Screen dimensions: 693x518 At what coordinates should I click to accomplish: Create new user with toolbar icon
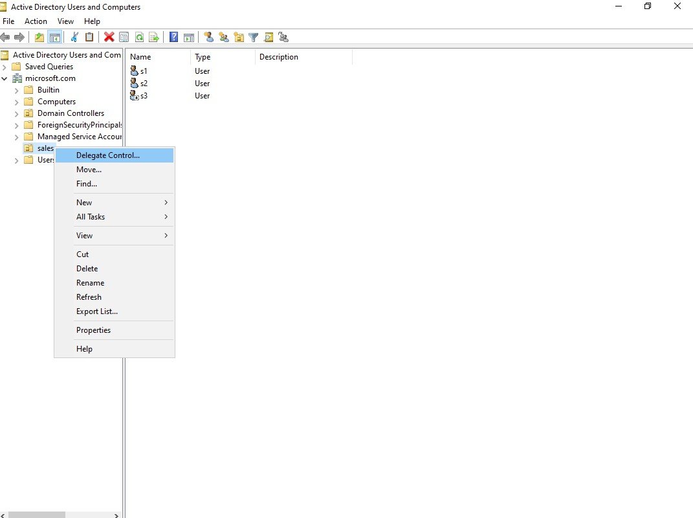point(208,38)
